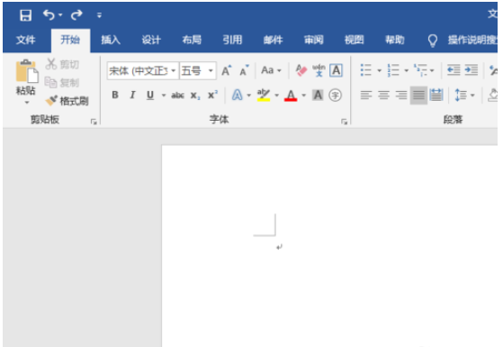Screen dimensions: 503x347
Task: Toggle bold formatting
Action: click(115, 96)
